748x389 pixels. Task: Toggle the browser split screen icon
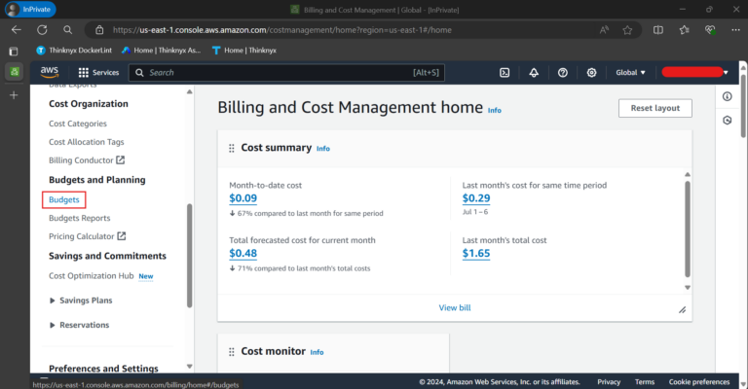click(658, 30)
